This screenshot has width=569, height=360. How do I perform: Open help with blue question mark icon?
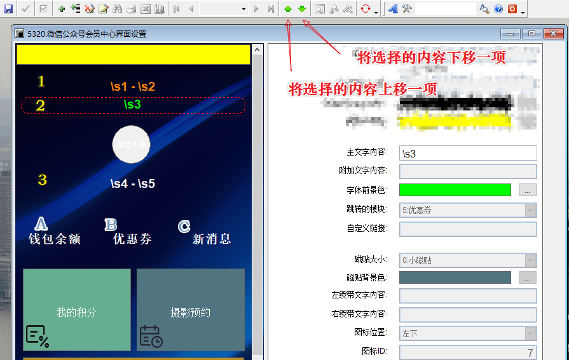(x=498, y=9)
